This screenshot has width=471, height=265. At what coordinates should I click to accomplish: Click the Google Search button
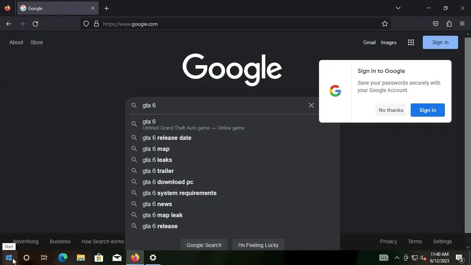pos(204,245)
